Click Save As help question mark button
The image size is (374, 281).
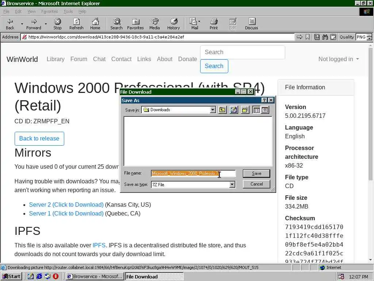pyautogui.click(x=264, y=100)
